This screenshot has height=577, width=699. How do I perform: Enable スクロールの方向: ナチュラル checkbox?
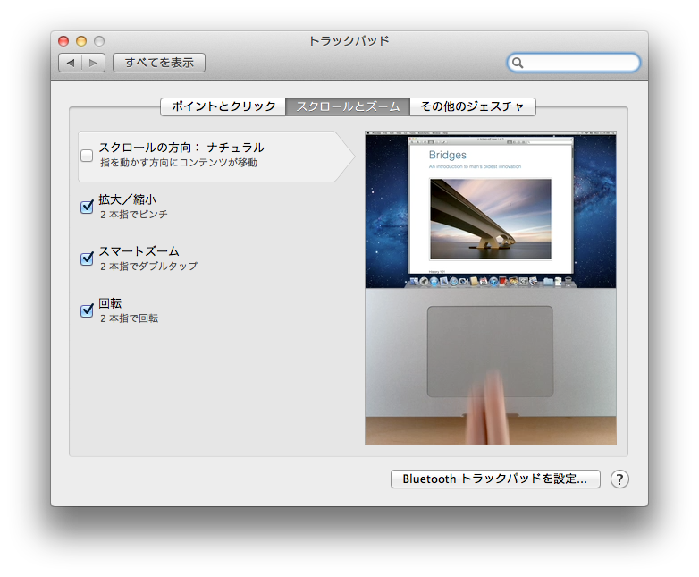pyautogui.click(x=87, y=156)
